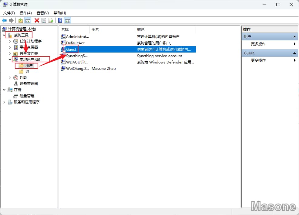Collapse the 存储 node
The image size is (299, 215).
point(4,90)
